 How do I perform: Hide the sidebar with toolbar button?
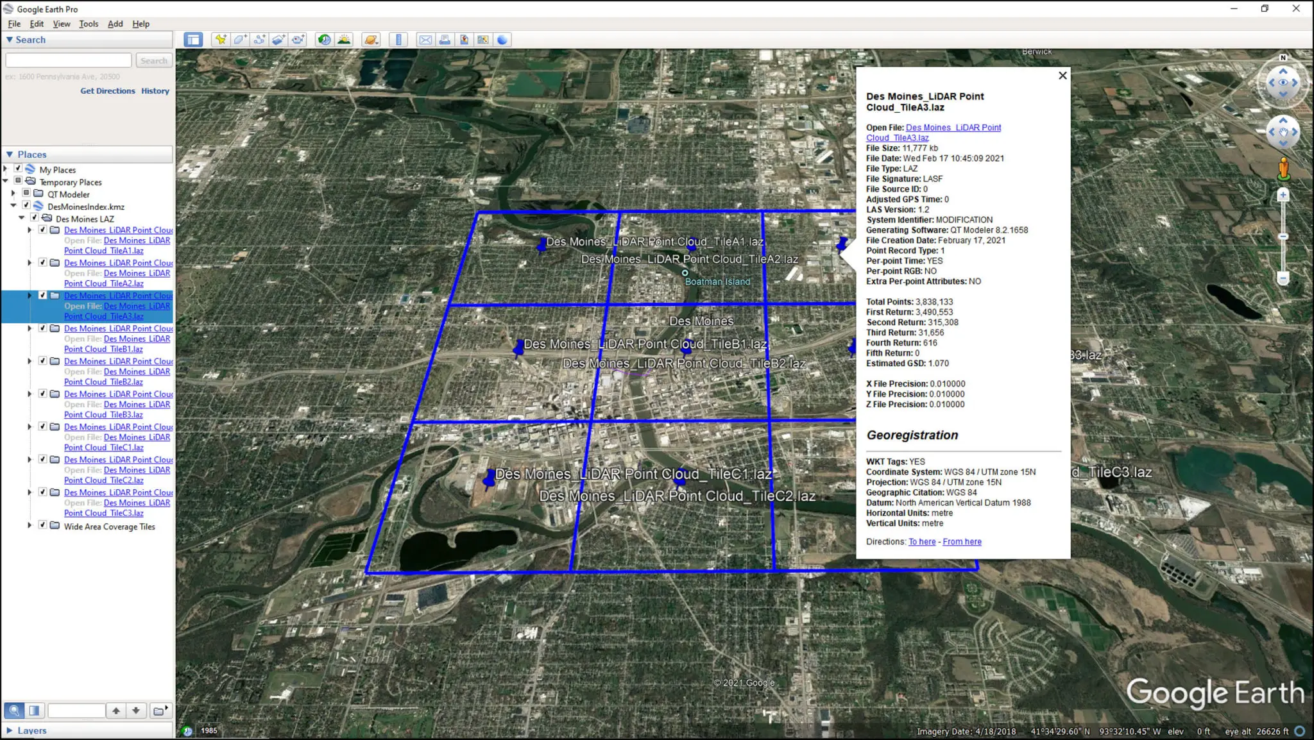pyautogui.click(x=193, y=40)
